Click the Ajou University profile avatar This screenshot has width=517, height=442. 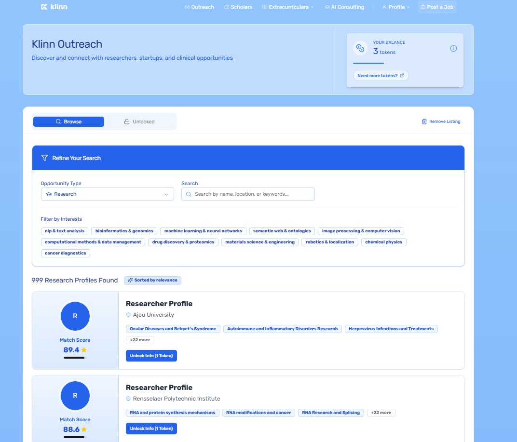[75, 316]
